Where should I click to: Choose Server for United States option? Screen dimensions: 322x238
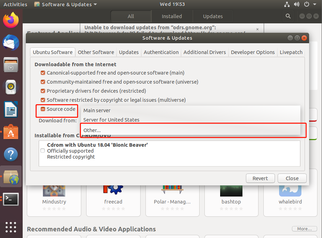click(x=190, y=120)
